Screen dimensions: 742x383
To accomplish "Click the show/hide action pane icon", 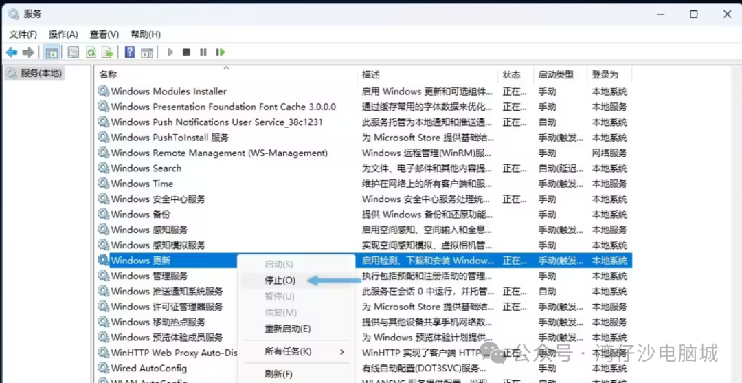I will [x=147, y=52].
